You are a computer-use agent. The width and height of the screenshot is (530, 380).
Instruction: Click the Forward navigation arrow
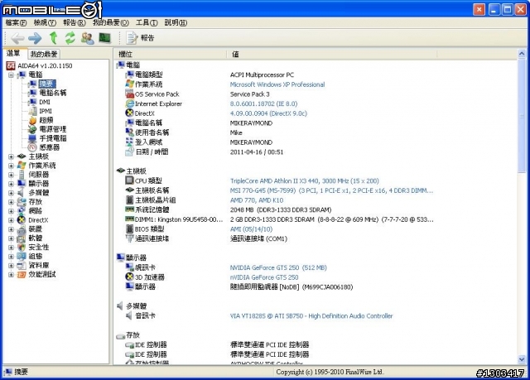pyautogui.click(x=35, y=38)
